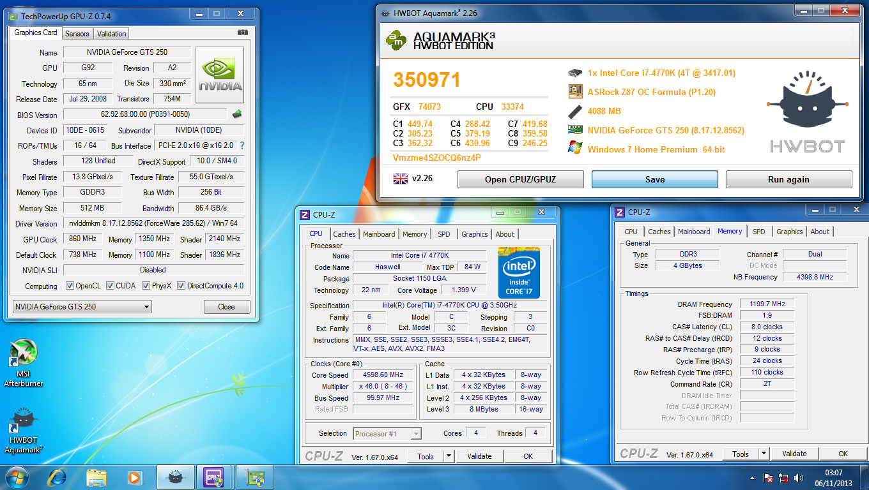Image resolution: width=869 pixels, height=490 pixels.
Task: Click the Bus Interface question mark icon
Action: pos(242,145)
